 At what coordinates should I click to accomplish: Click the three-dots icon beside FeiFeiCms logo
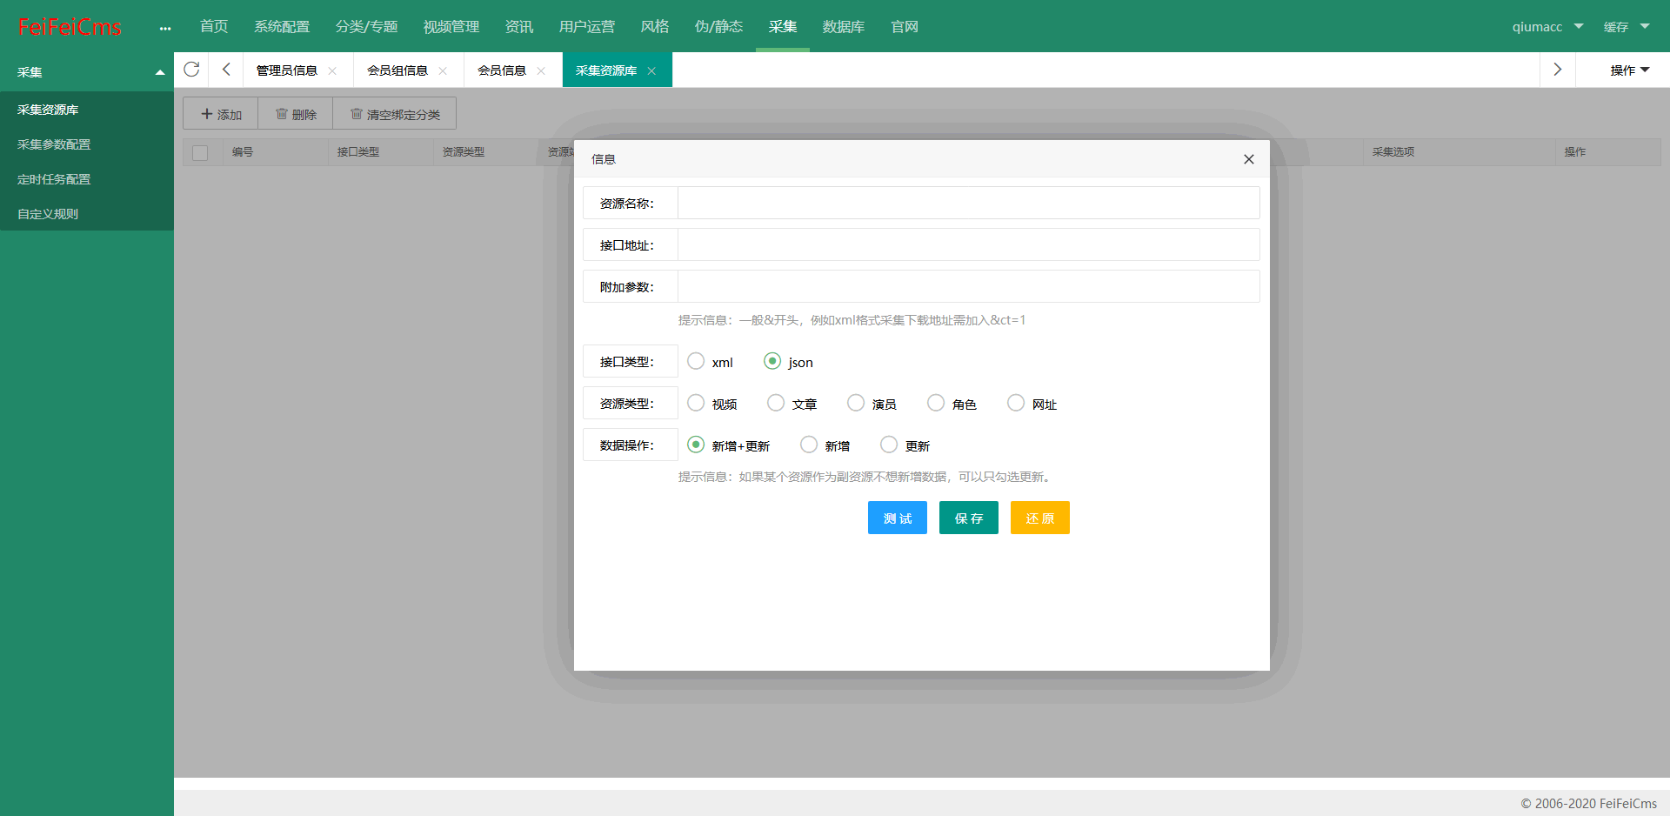pyautogui.click(x=165, y=28)
